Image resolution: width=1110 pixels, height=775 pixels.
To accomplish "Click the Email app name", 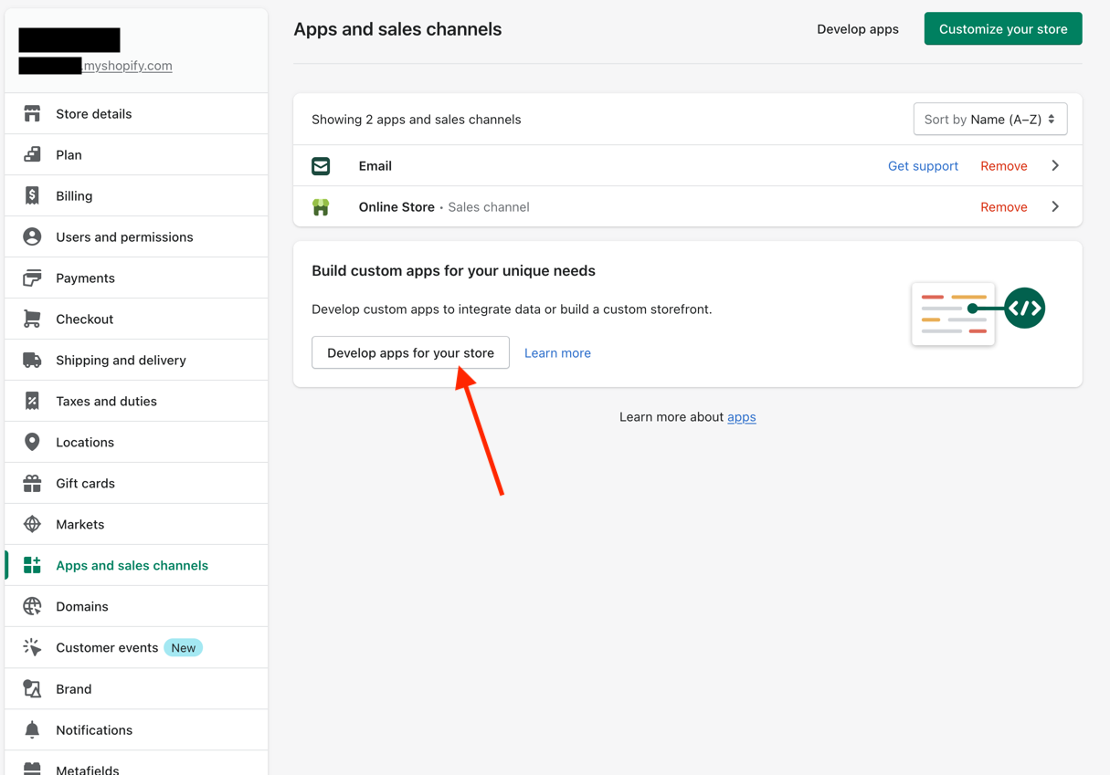I will click(x=375, y=166).
